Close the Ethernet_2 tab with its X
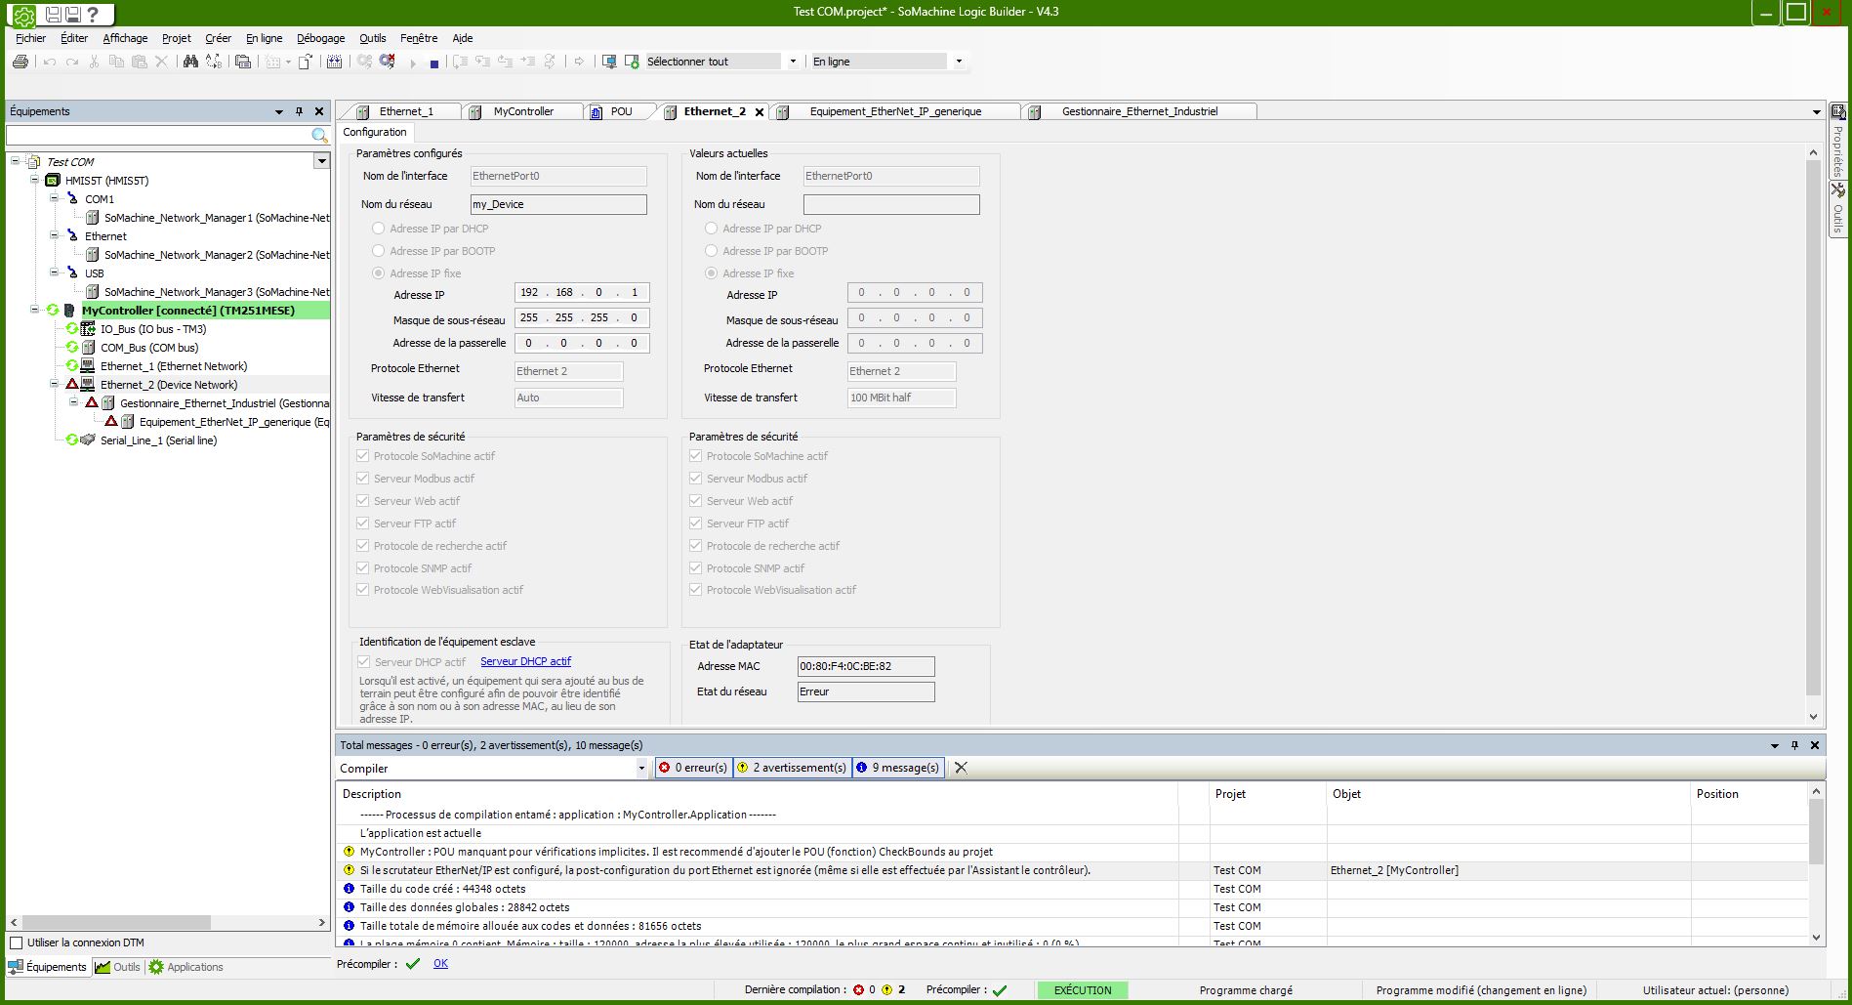This screenshot has height=1005, width=1852. [760, 112]
